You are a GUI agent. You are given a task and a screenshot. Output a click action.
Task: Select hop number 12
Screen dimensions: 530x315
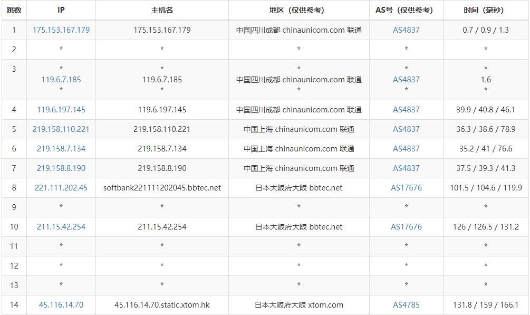click(x=14, y=266)
